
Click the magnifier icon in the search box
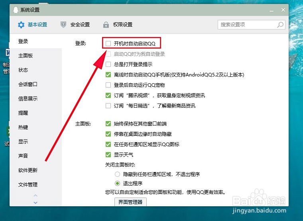(x=280, y=25)
